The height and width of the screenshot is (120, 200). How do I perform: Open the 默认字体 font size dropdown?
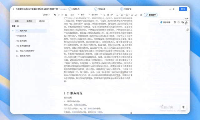(x=97, y=15)
